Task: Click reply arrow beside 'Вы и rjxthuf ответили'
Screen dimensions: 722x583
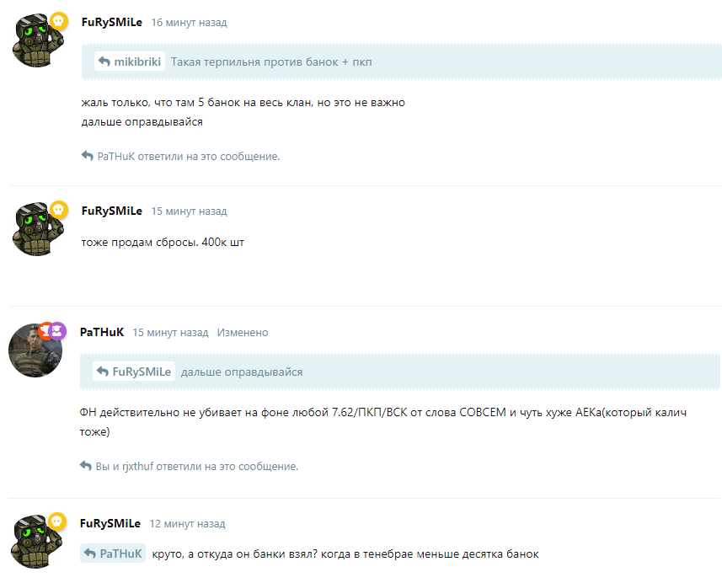Action: pos(86,466)
